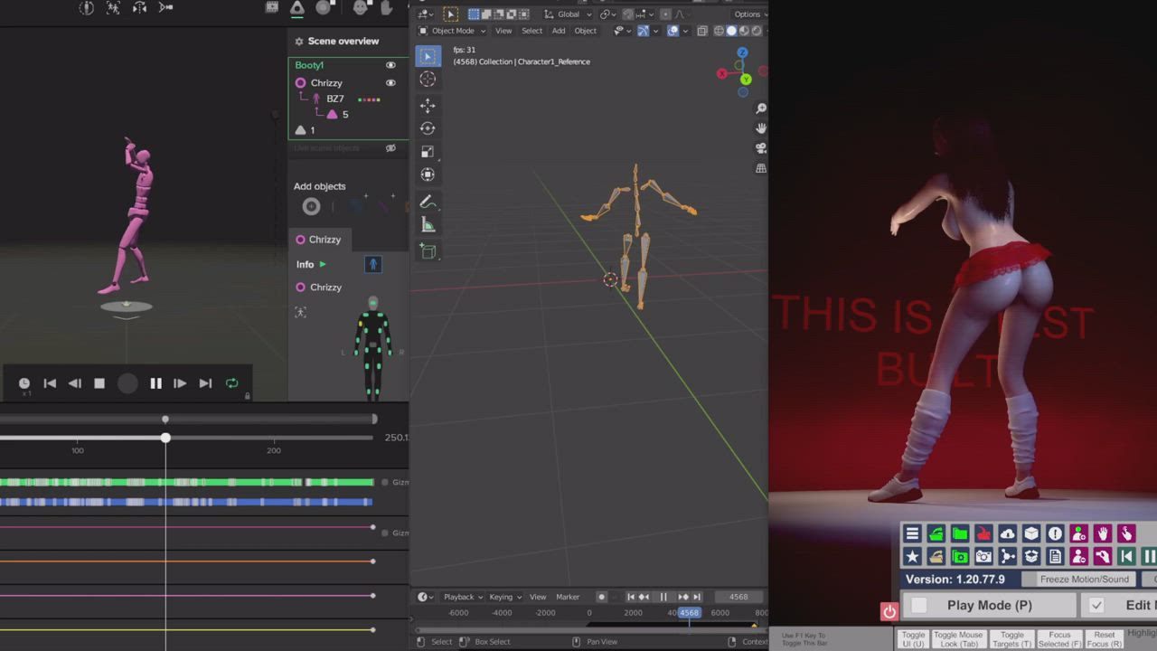Screen dimensions: 1157x651
Task: Click the cloud download icon
Action: (1007, 533)
